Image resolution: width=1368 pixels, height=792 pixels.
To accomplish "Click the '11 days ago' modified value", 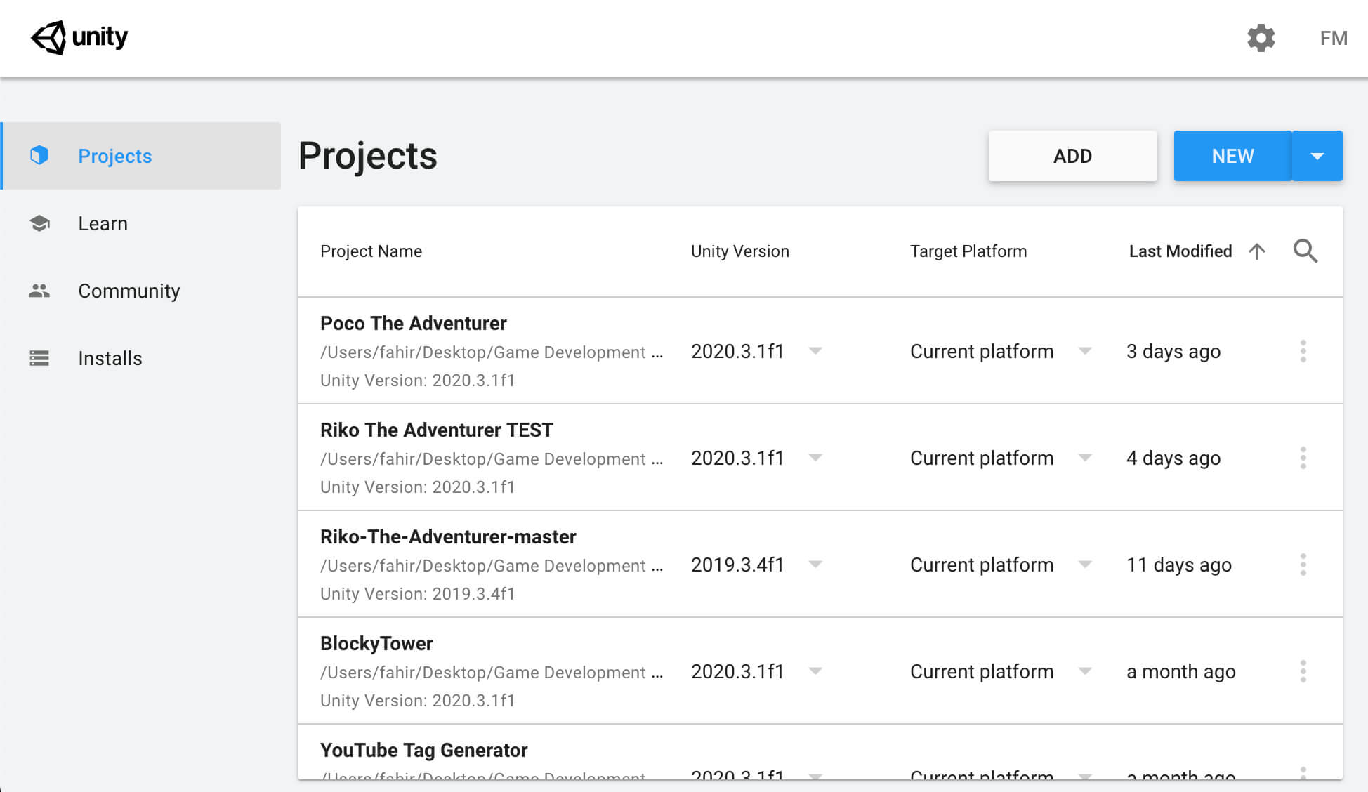I will (1179, 565).
